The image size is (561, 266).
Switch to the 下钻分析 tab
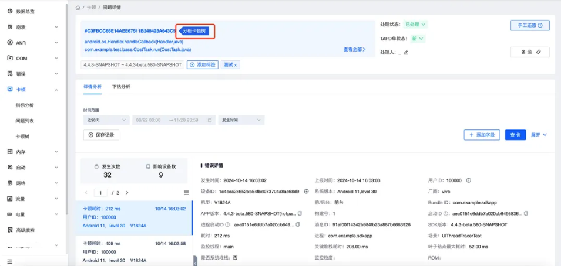point(121,87)
